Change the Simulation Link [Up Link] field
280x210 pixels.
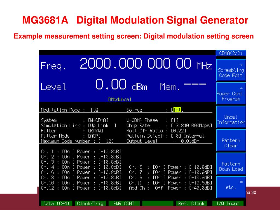point(102,126)
